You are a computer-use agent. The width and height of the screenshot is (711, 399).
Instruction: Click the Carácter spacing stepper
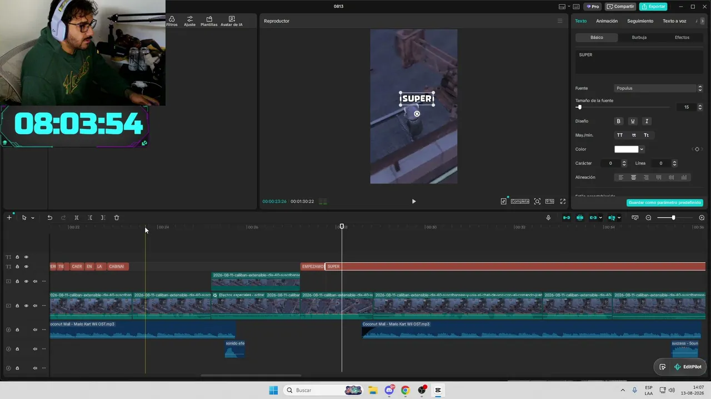[624, 163]
